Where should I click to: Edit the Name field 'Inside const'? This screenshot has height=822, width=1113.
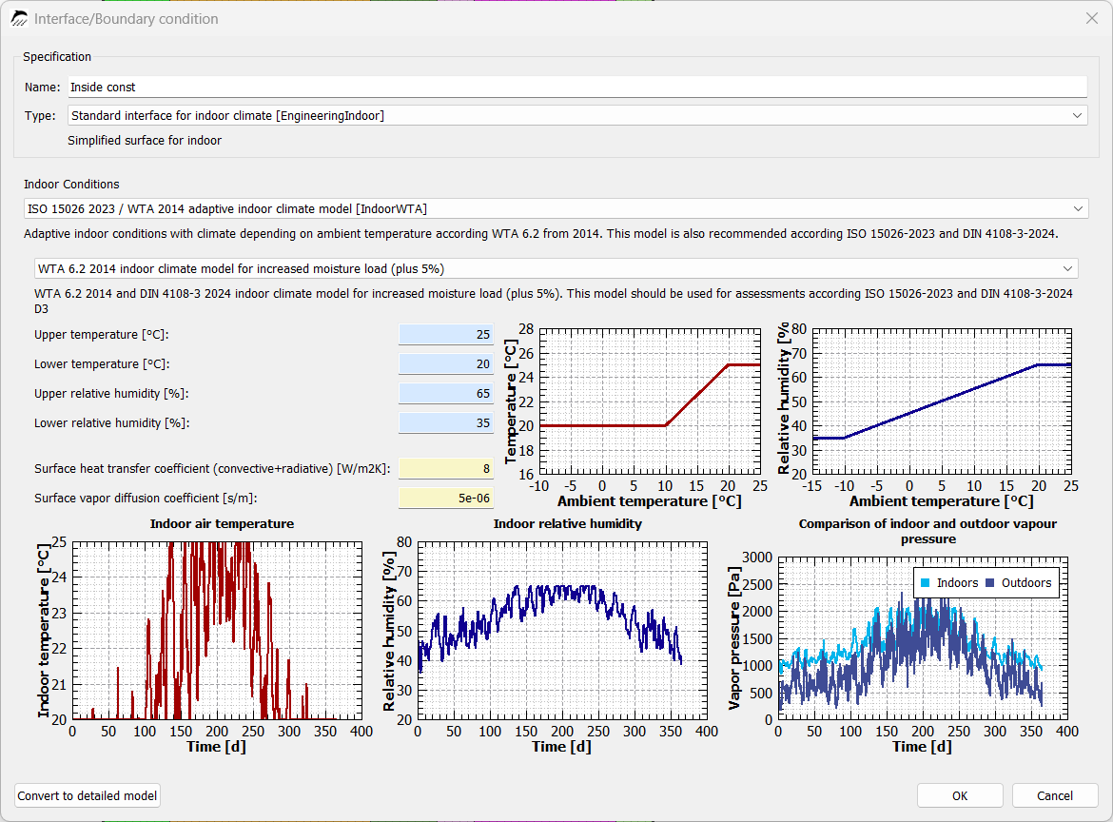tap(577, 88)
